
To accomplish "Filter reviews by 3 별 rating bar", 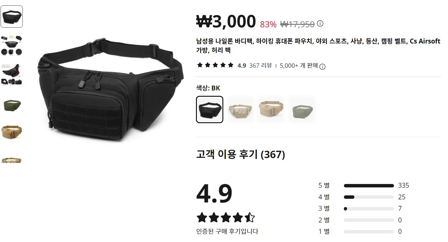I will 369,209.
